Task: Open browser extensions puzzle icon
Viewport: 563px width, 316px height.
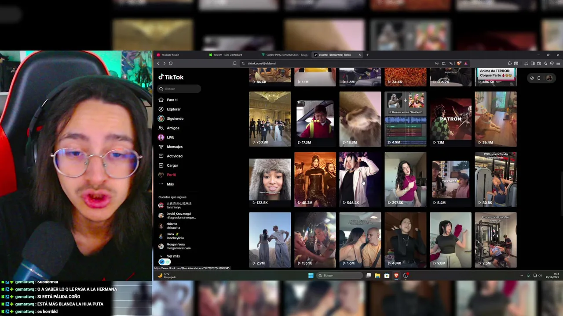Action: 509,64
